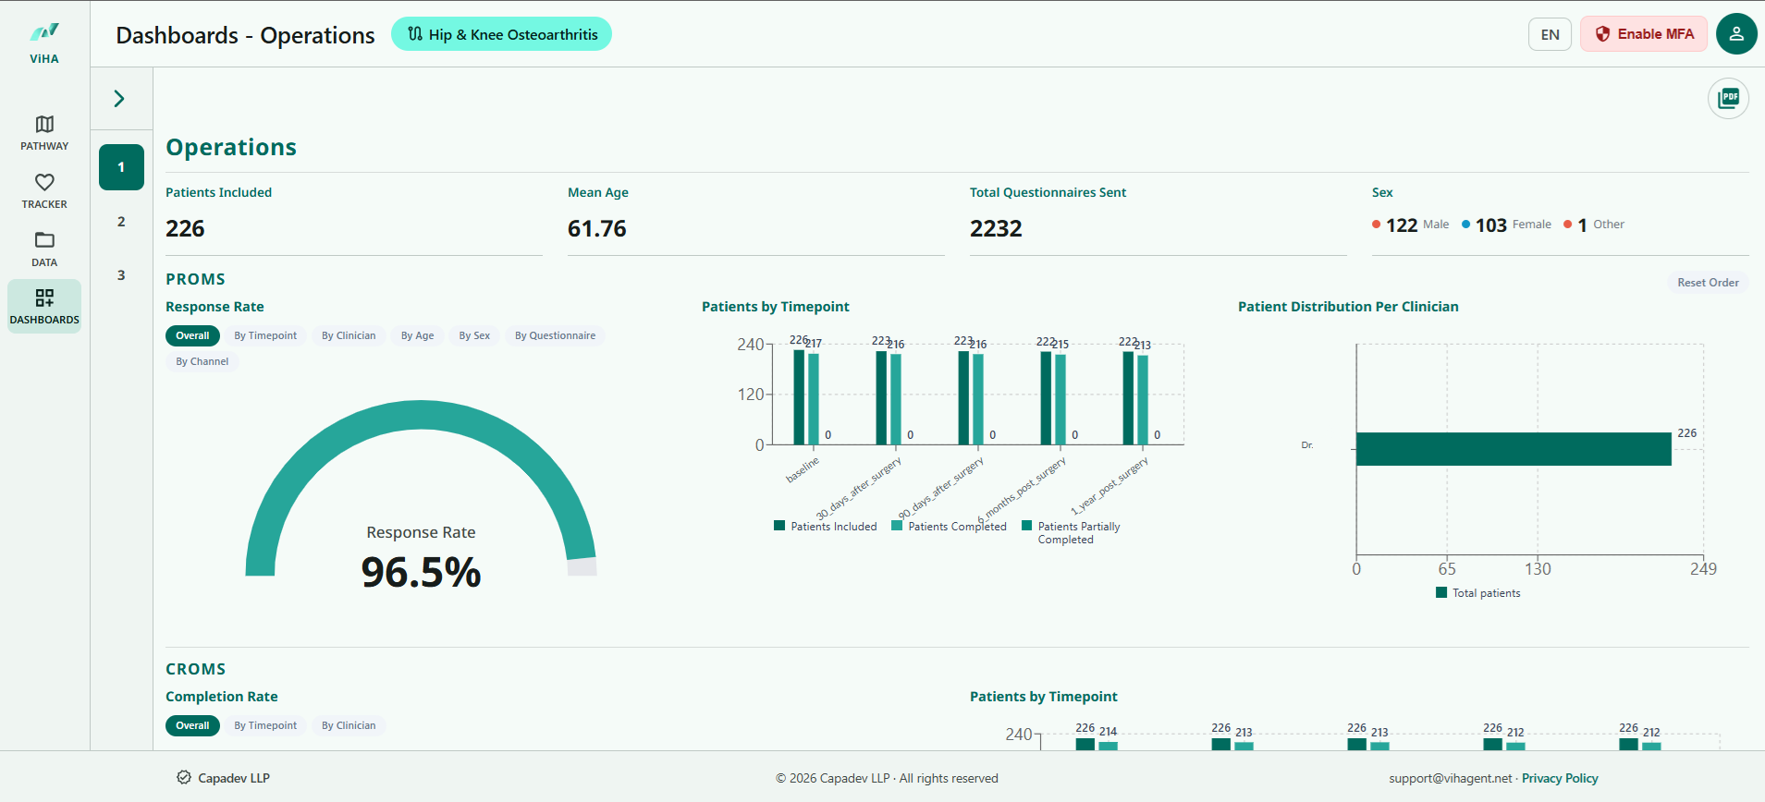Go to dashboard page 1
The width and height of the screenshot is (1765, 802).
point(121,167)
